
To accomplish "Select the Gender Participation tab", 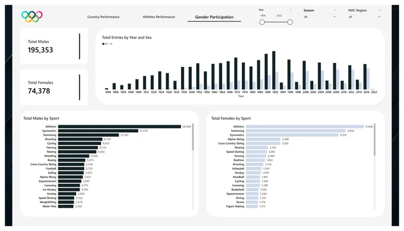I will (214, 17).
